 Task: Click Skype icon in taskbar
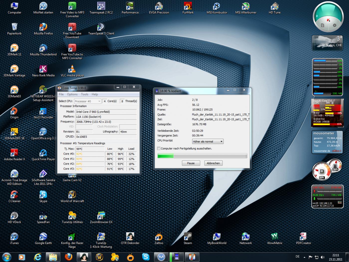pos(146,257)
